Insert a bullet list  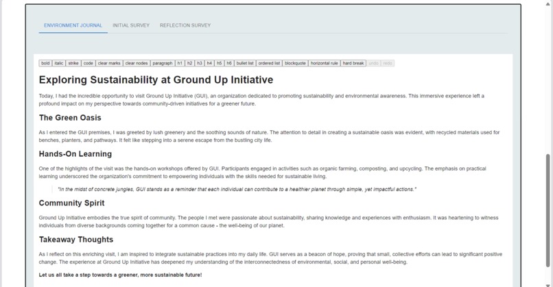tap(245, 64)
